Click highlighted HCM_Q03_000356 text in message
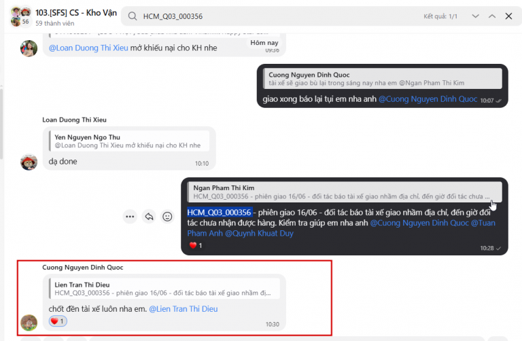This screenshot has height=341, width=522. [x=219, y=212]
